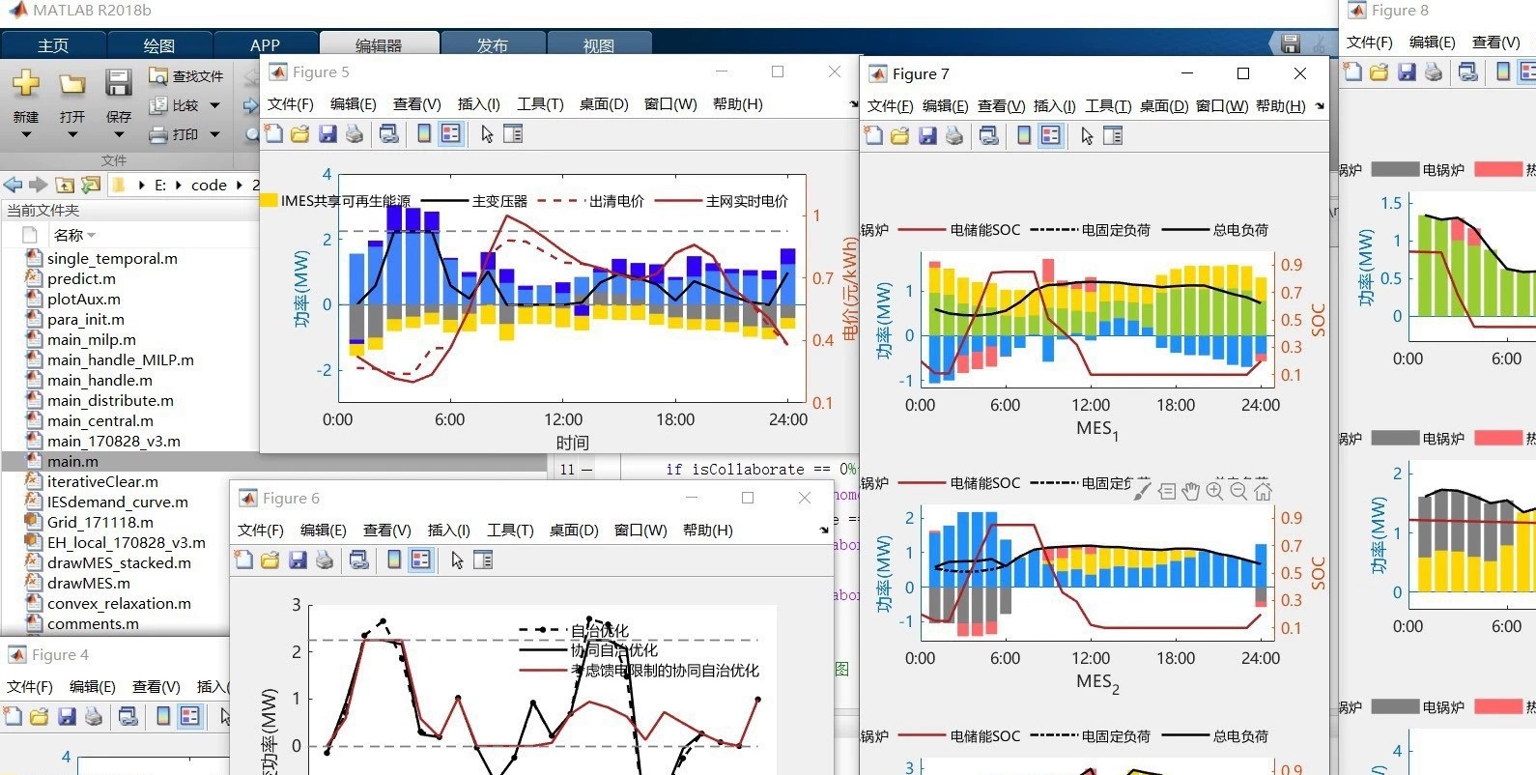The image size is (1536, 775).
Task: Click brush data icon on MES2 axes toolbar
Action: 1142,491
